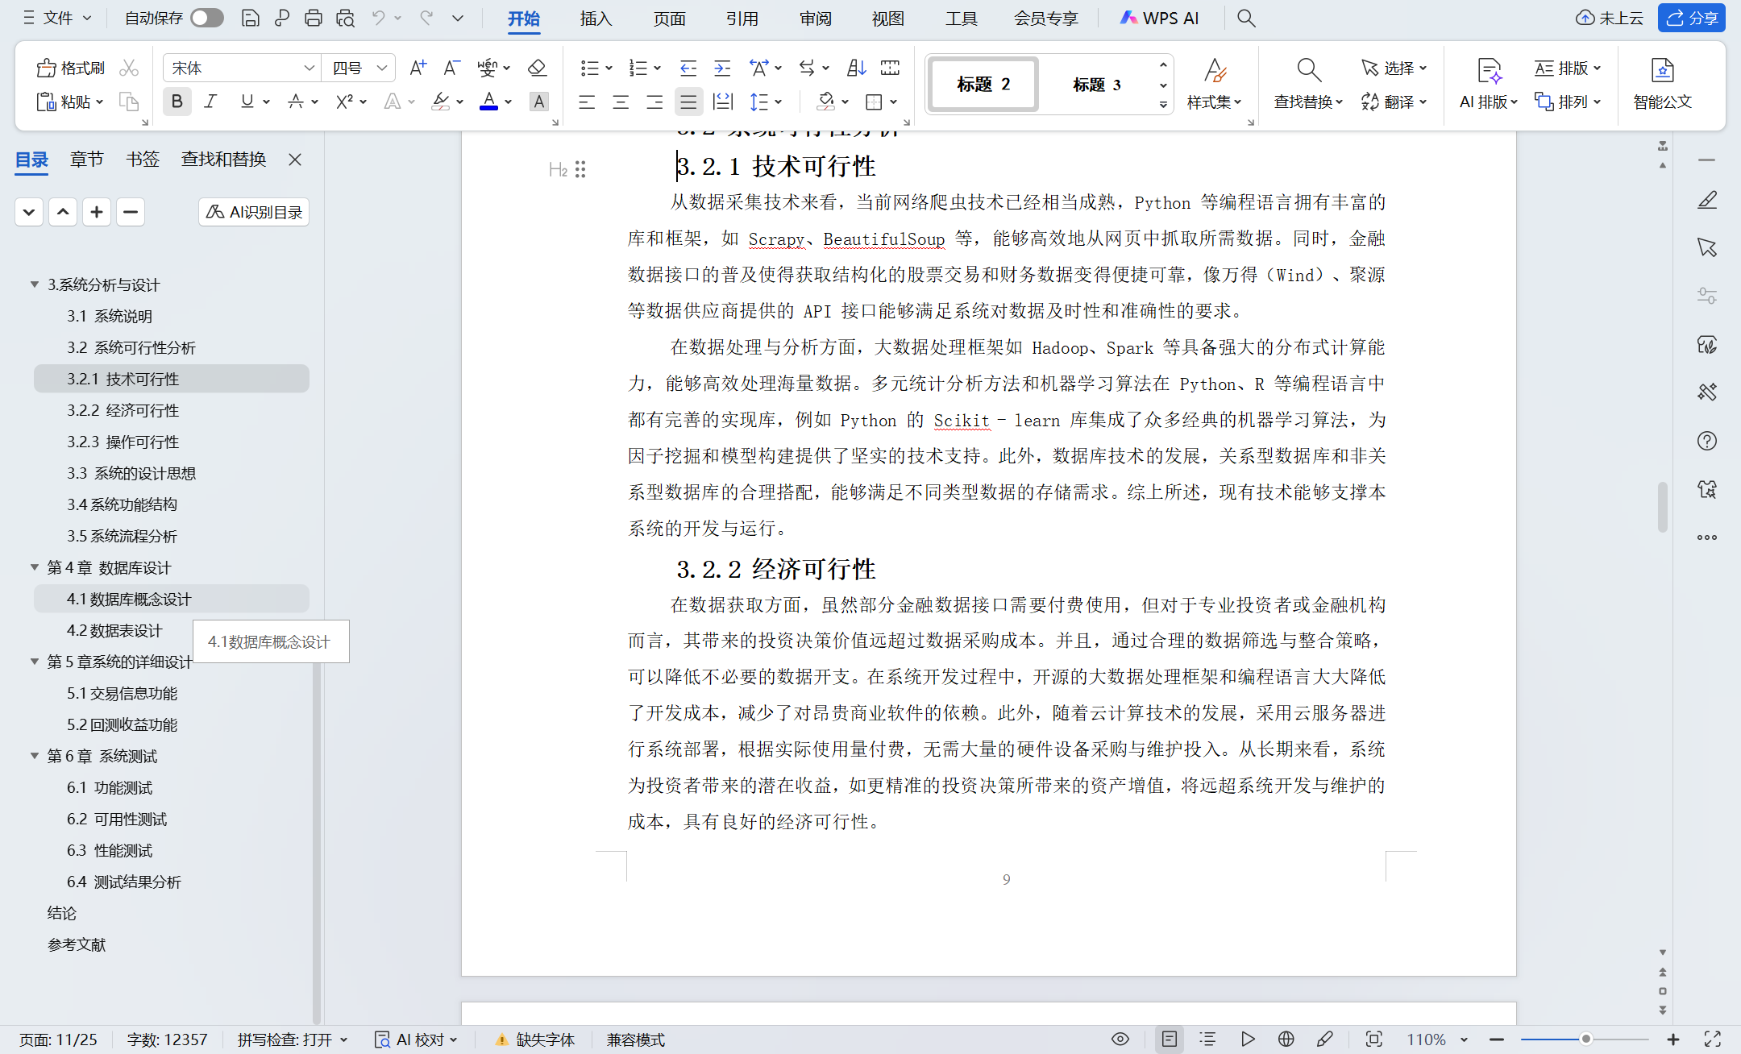The image size is (1741, 1054).
Task: Click the Distributed alignment icon
Action: pyautogui.click(x=723, y=102)
